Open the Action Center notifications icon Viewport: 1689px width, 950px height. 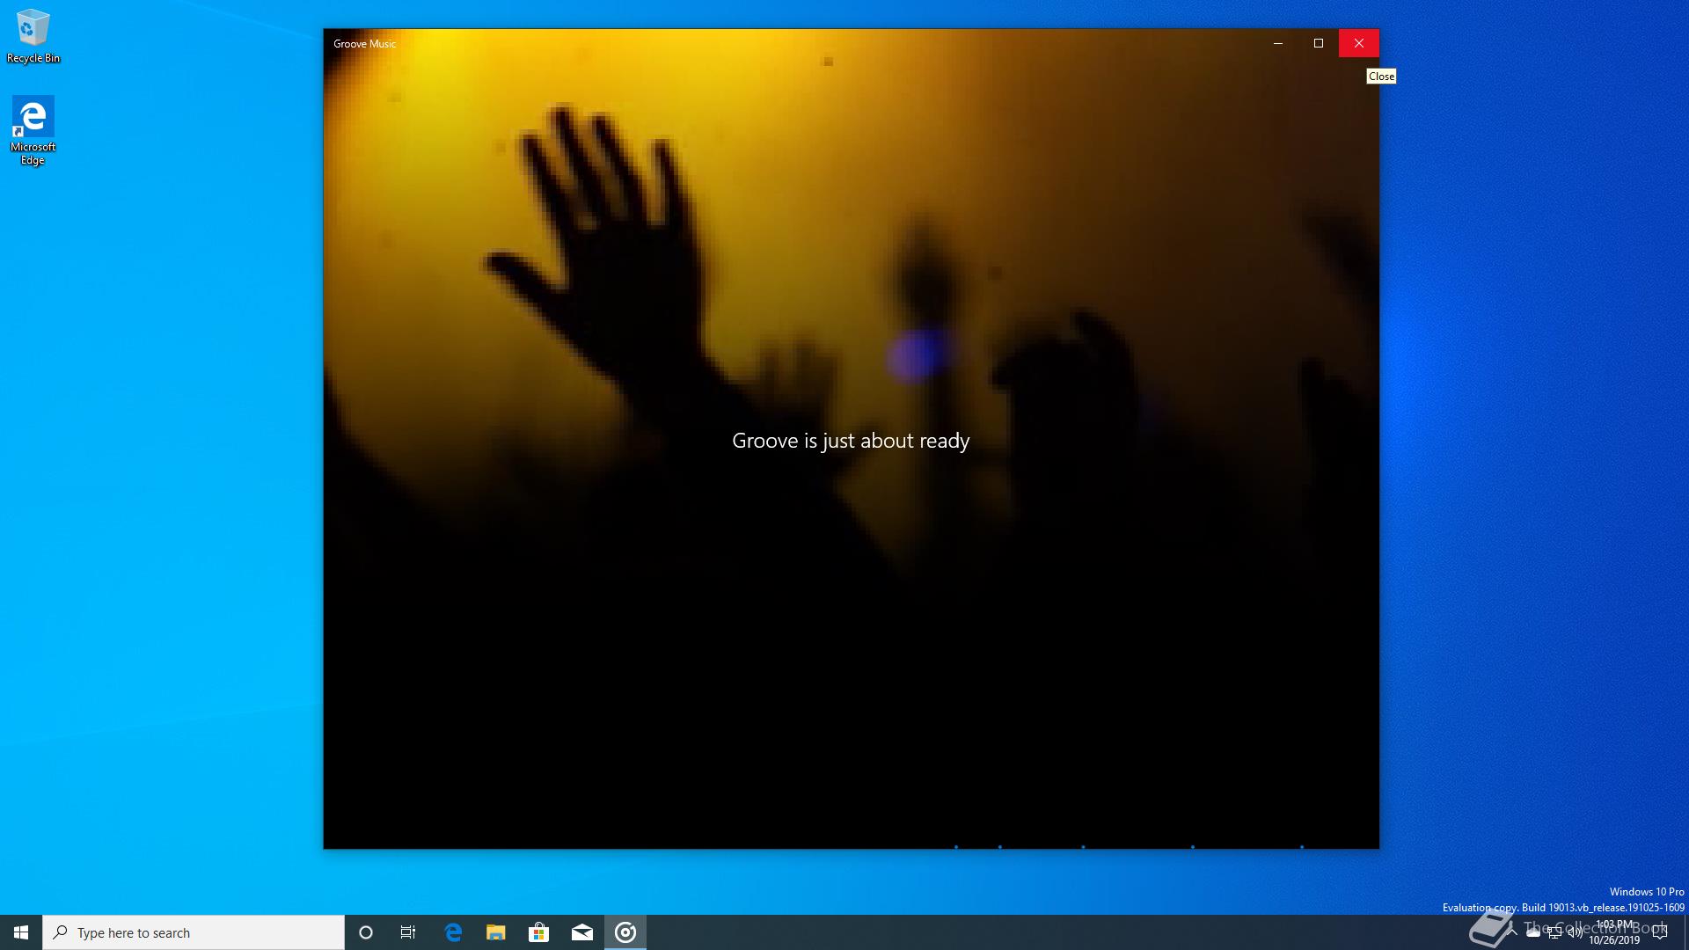(1660, 932)
